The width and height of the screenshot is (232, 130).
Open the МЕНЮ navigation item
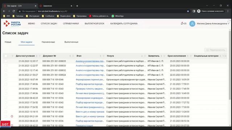[32, 23]
